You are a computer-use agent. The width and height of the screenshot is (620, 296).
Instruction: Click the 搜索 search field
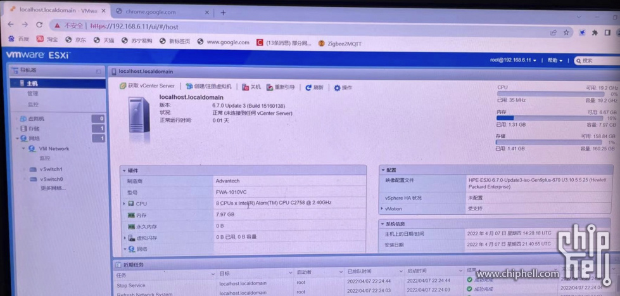597,61
